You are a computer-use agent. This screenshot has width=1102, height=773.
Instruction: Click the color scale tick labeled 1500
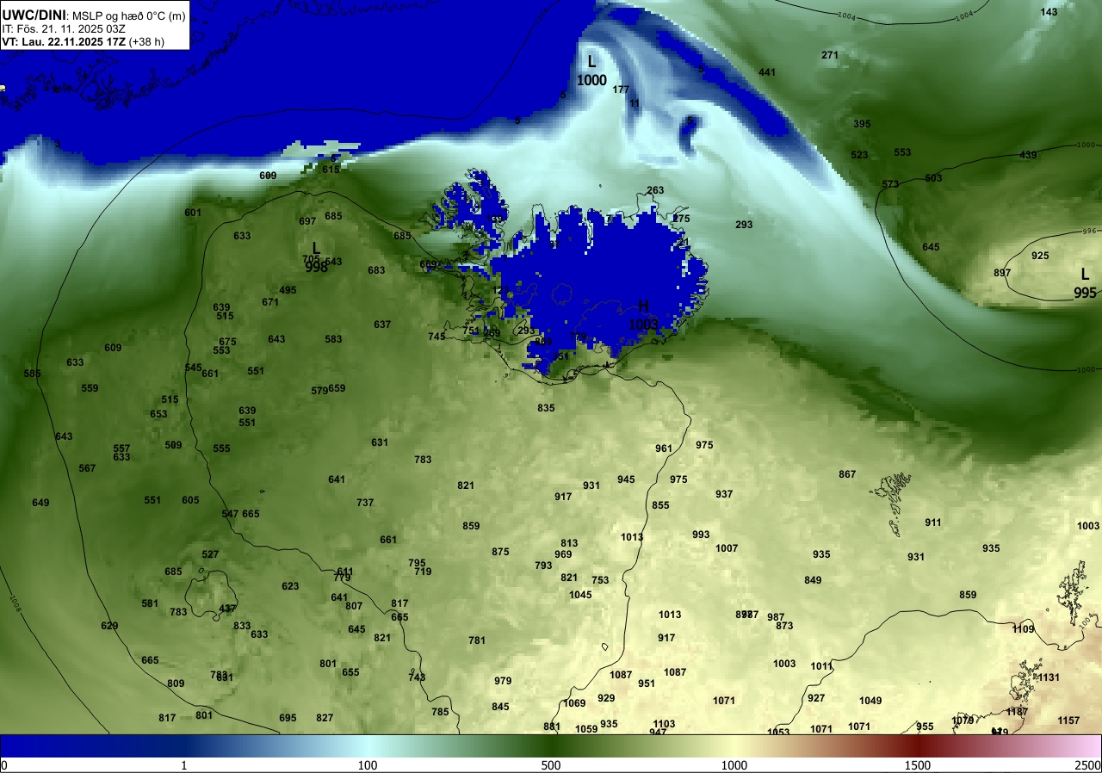click(x=918, y=765)
